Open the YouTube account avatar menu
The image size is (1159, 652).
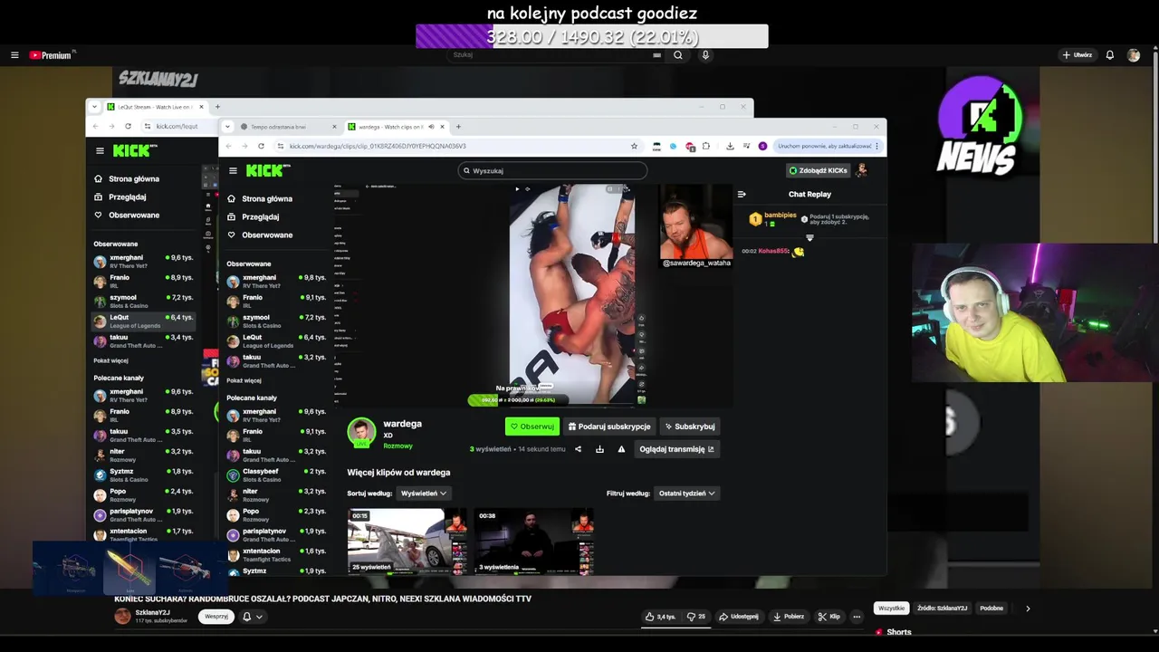tap(1134, 55)
